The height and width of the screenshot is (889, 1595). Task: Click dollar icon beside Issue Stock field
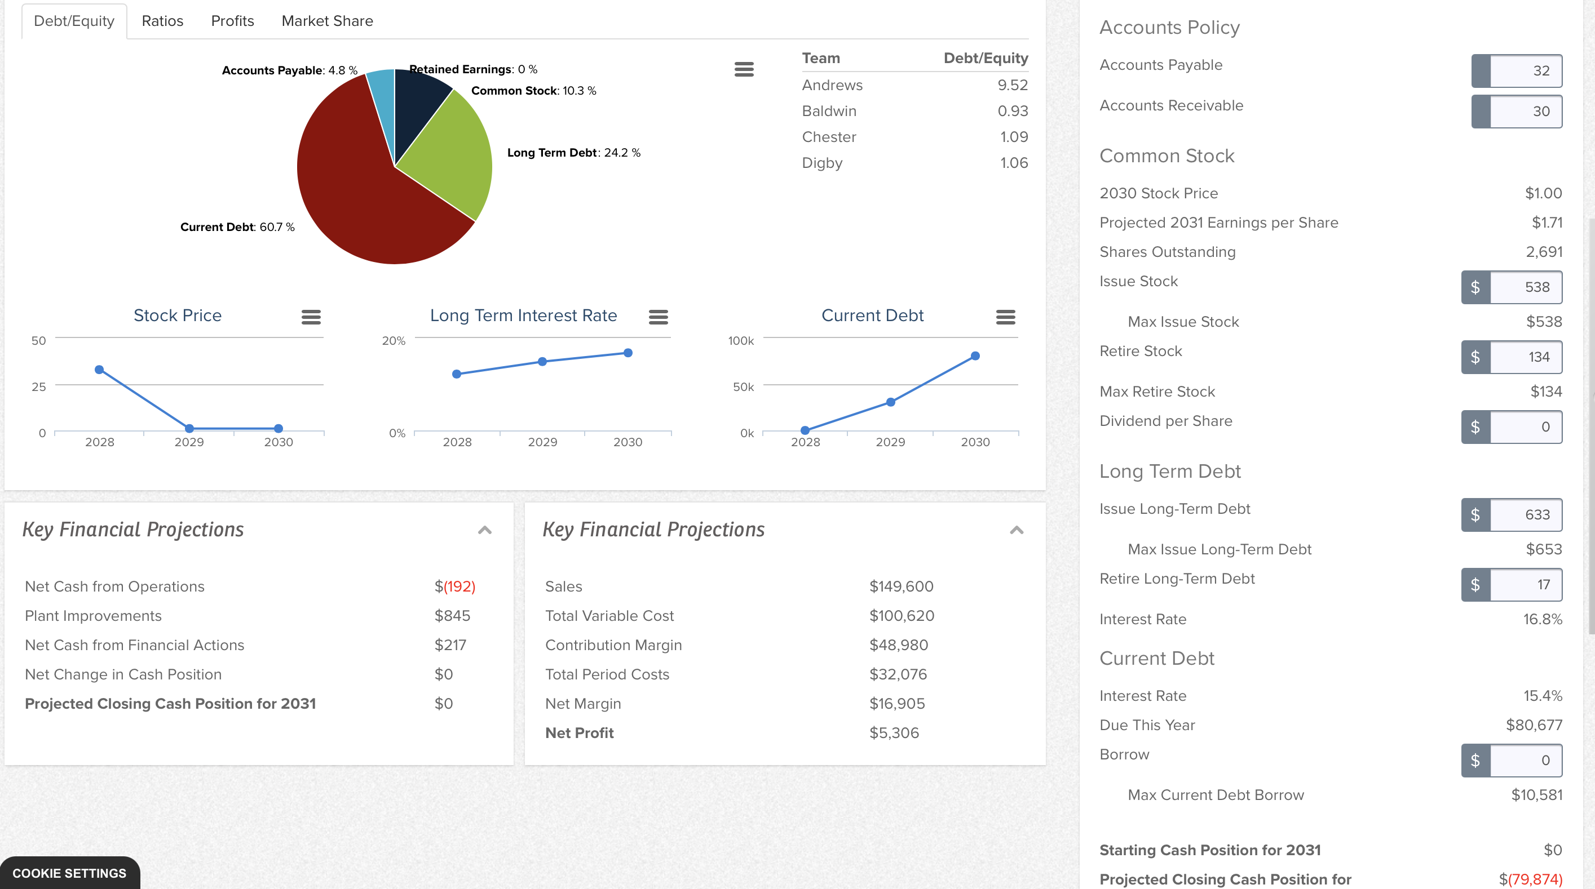coord(1475,287)
